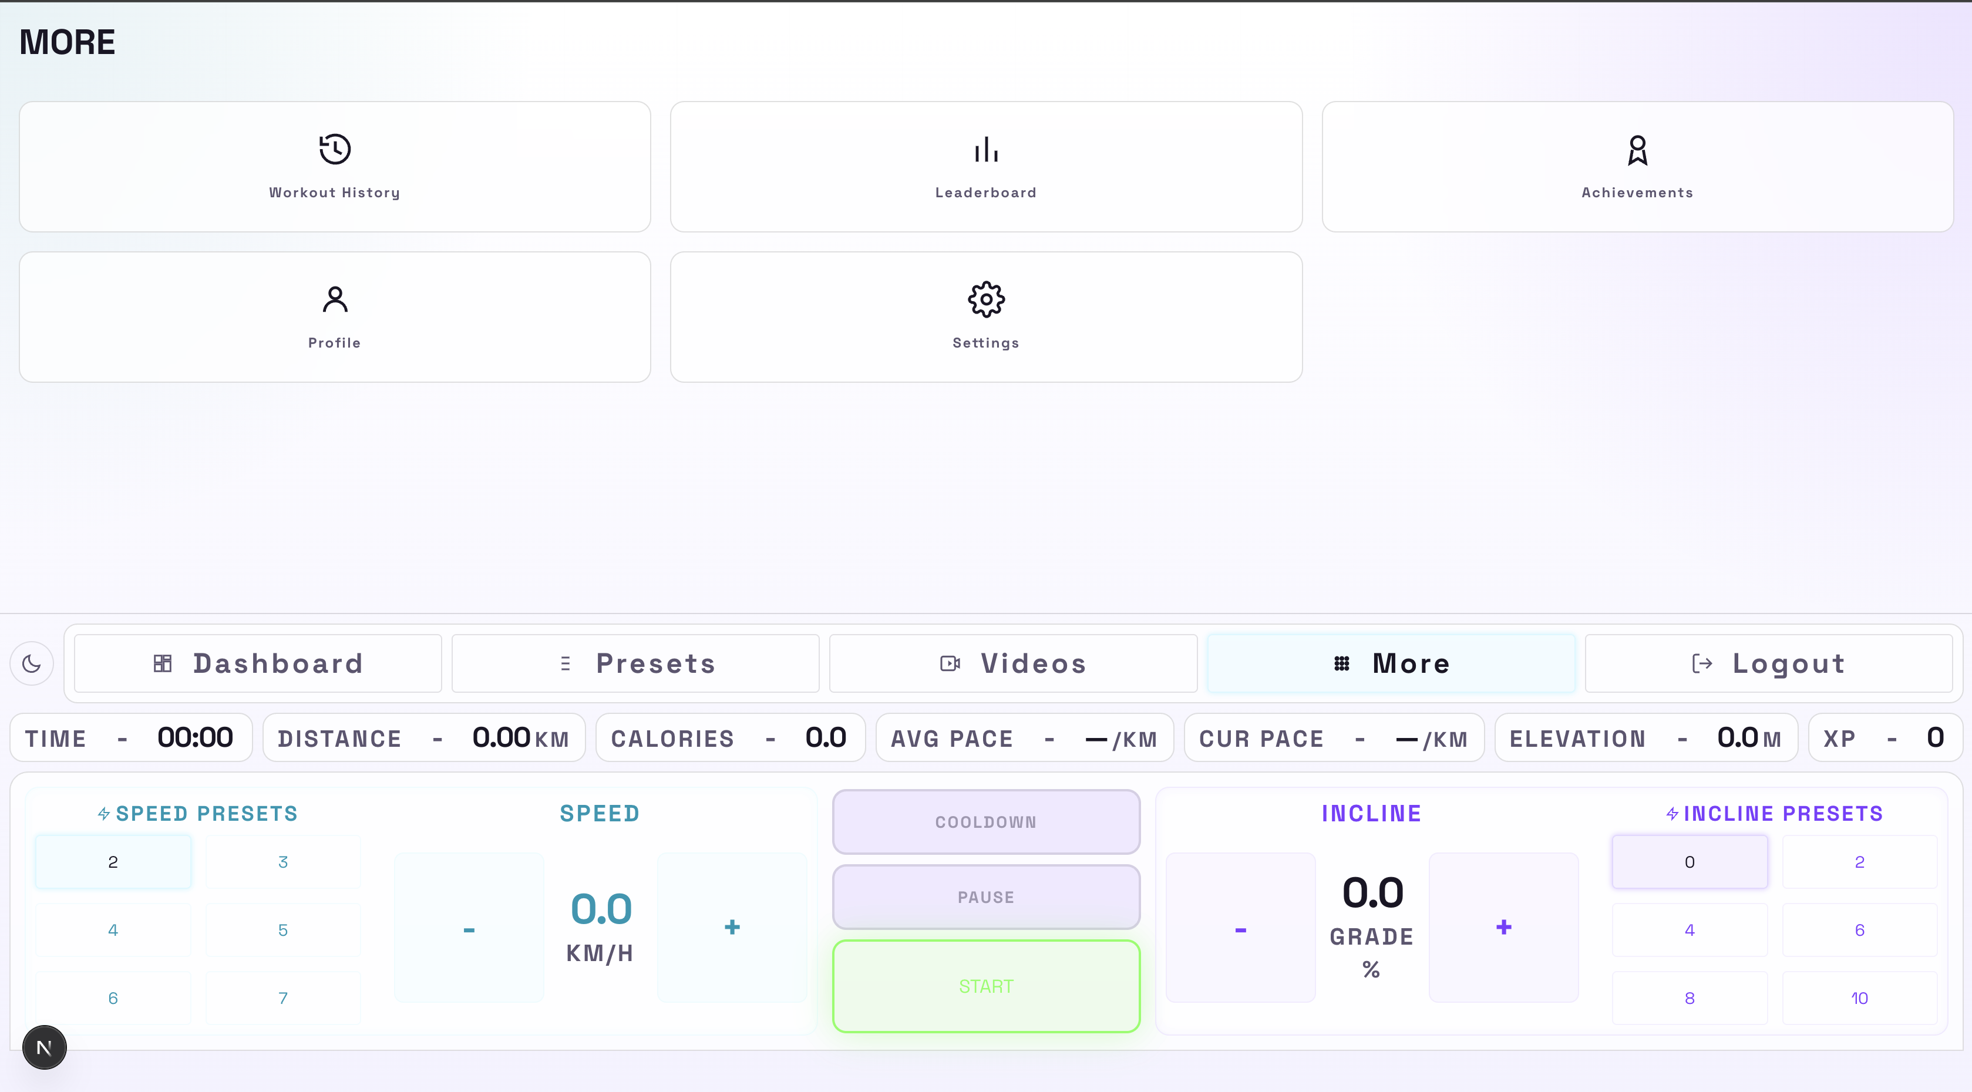Switch to the Dashboard tab

258,663
